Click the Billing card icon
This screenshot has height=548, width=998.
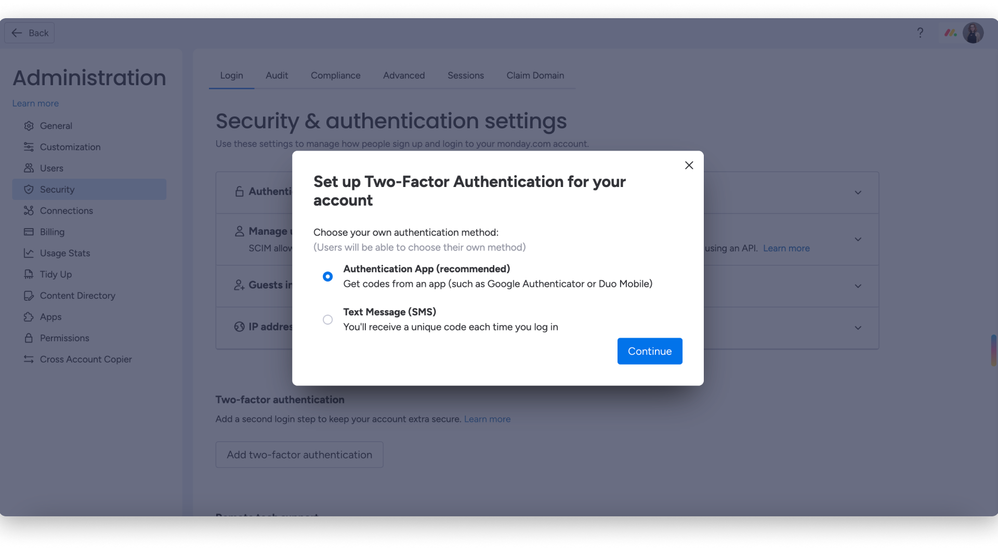[29, 232]
